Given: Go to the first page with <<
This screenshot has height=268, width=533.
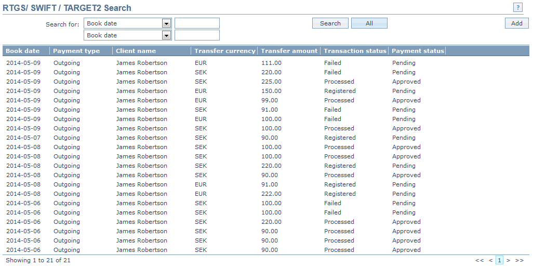Looking at the screenshot, I should tap(479, 261).
